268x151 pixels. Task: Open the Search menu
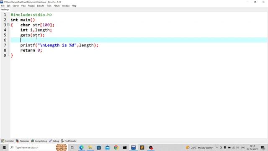(16, 6)
